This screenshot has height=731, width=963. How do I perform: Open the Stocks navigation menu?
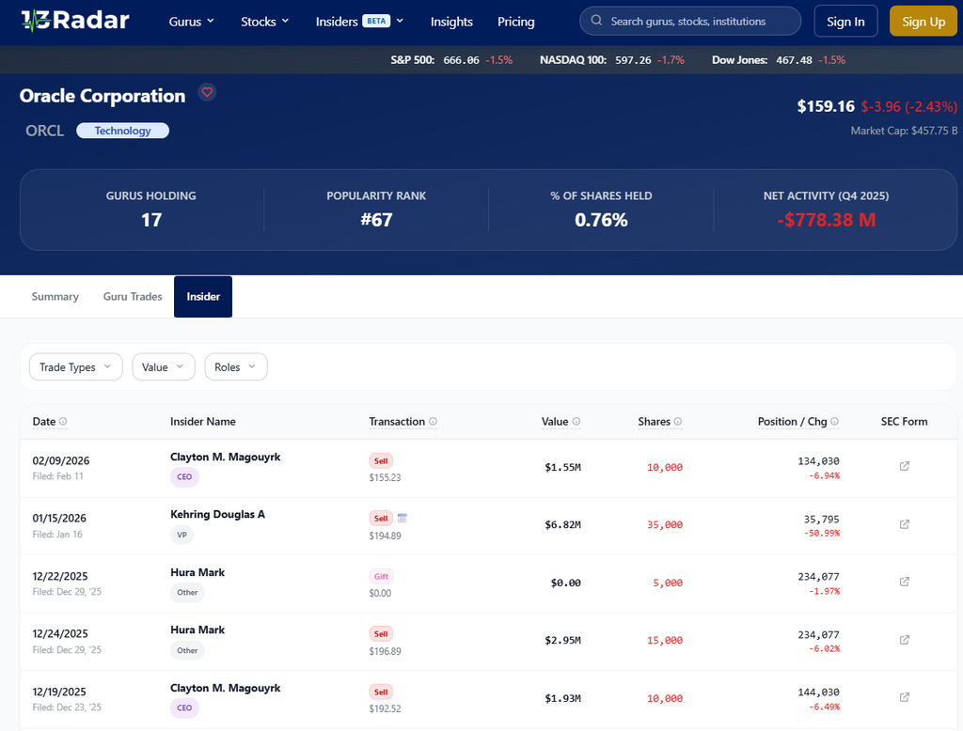(x=265, y=22)
